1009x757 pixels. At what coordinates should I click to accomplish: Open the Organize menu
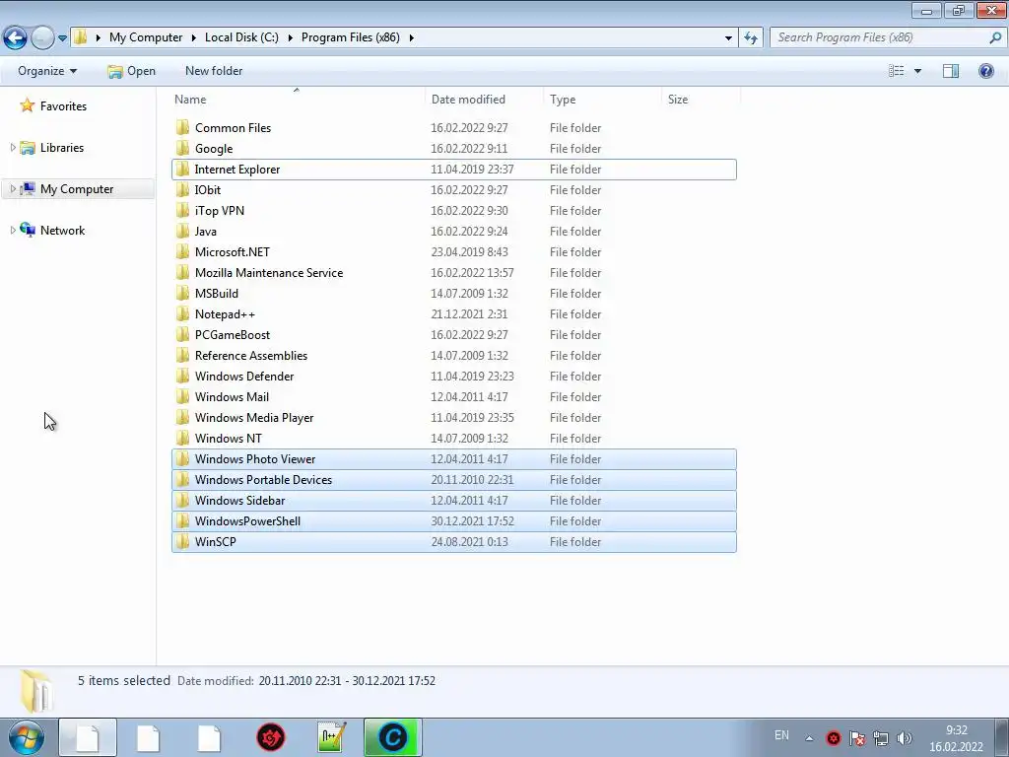point(47,71)
